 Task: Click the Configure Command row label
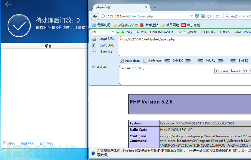[x=138, y=139]
